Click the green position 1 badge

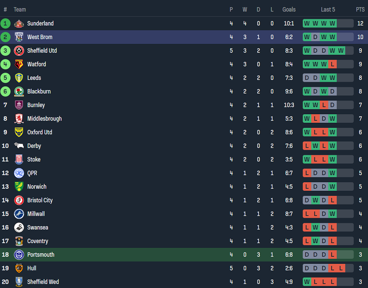pos(6,24)
